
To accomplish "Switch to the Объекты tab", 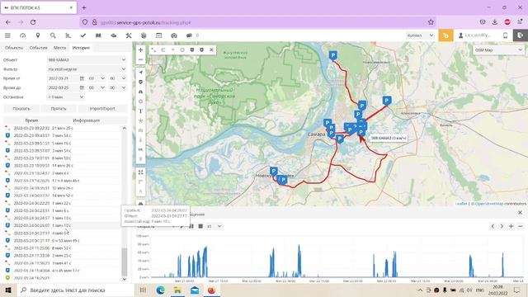I will 14,48.
